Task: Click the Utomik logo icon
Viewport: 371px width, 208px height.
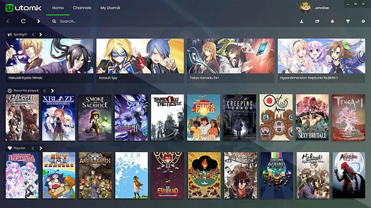Action: click(x=9, y=8)
